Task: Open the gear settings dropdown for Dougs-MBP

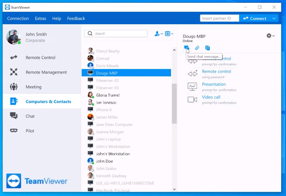Action: (x=270, y=36)
